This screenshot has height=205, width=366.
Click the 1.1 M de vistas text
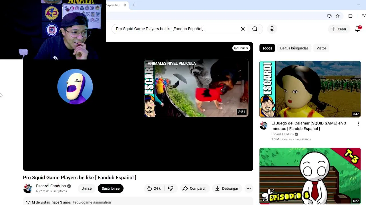tap(38, 202)
